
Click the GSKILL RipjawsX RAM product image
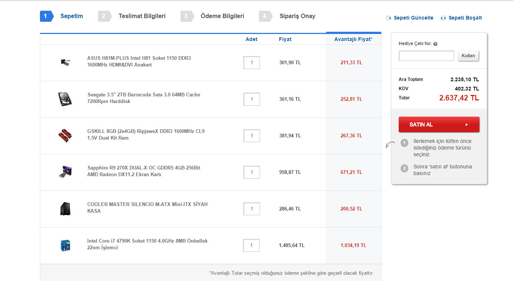(x=65, y=136)
